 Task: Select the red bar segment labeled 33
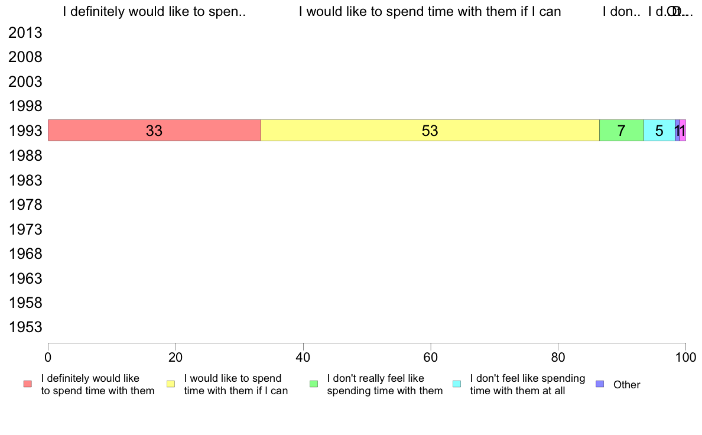click(x=154, y=131)
